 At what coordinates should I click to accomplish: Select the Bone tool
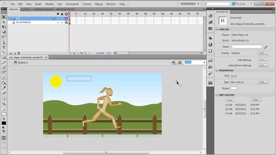[x=4, y=78]
